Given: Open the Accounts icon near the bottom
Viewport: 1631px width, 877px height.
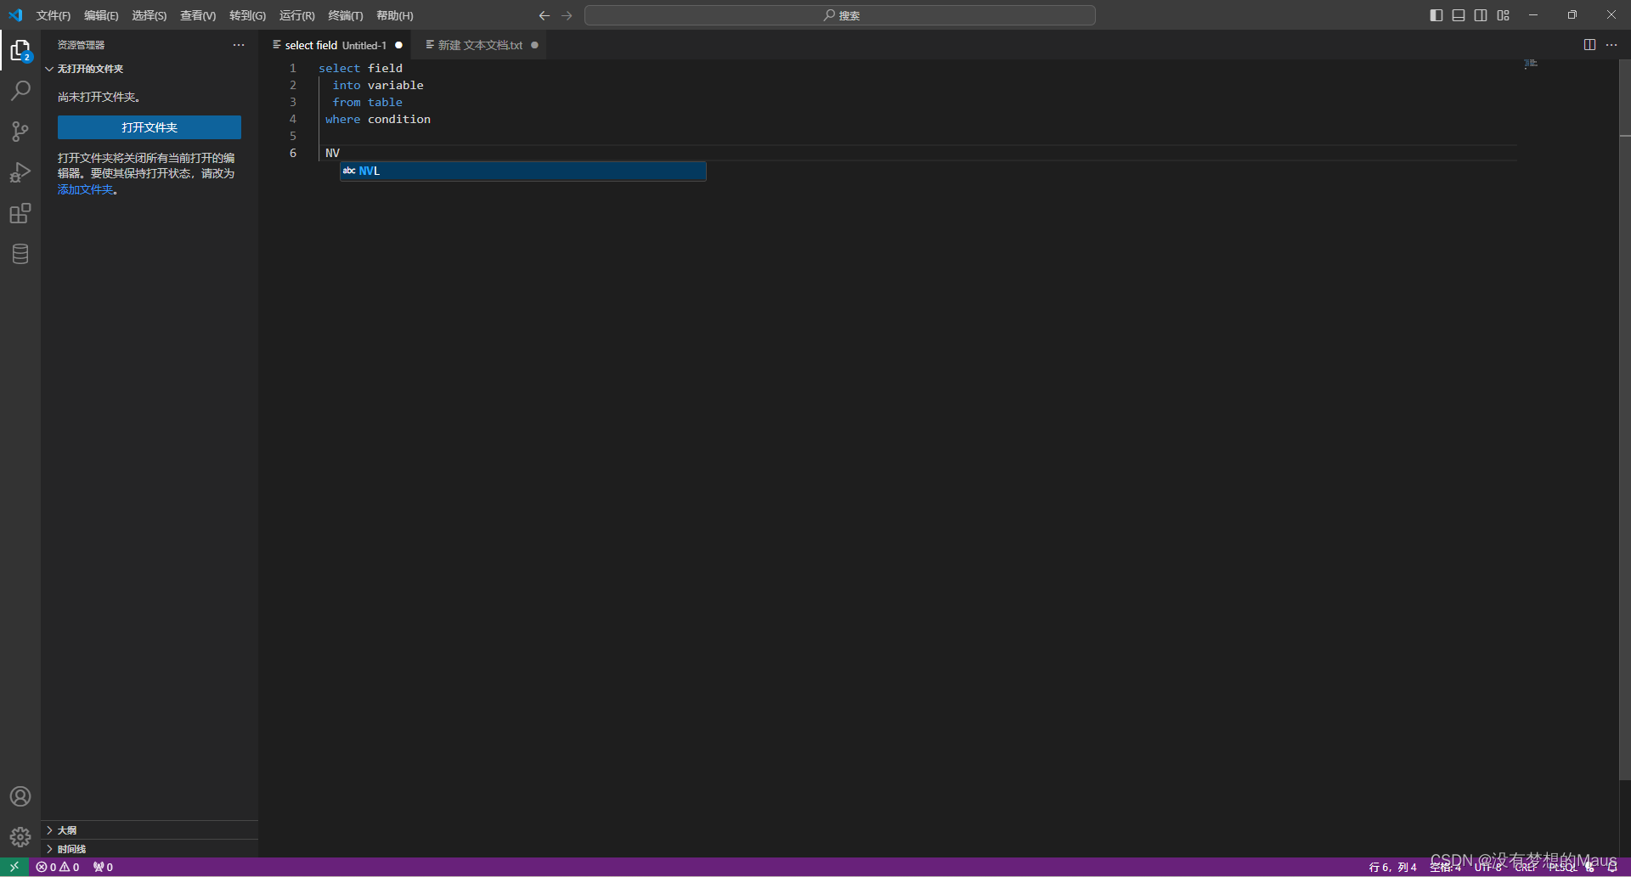Looking at the screenshot, I should (x=20, y=796).
